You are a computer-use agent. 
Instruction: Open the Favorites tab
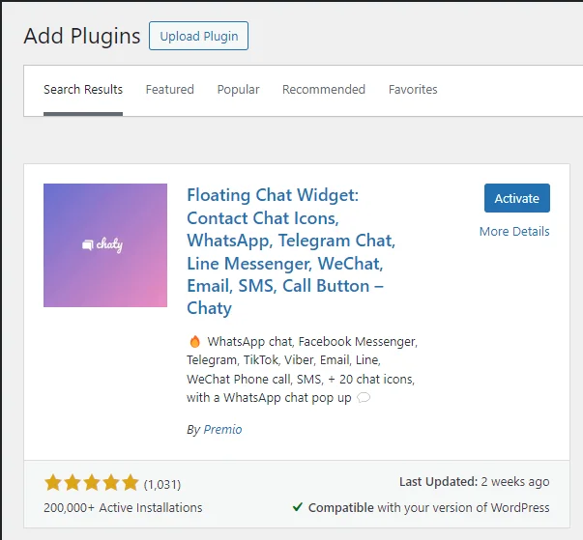(413, 90)
